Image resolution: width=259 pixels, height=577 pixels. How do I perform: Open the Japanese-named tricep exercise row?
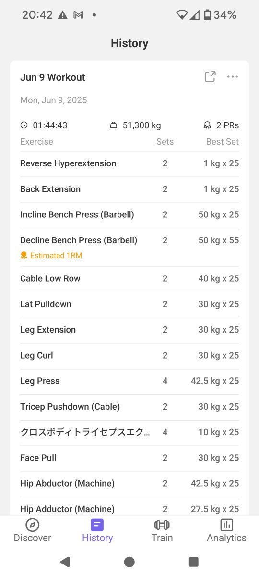click(129, 432)
